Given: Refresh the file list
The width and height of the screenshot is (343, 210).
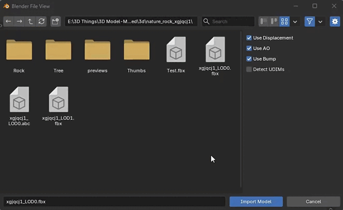Looking at the screenshot, I should (41, 21).
